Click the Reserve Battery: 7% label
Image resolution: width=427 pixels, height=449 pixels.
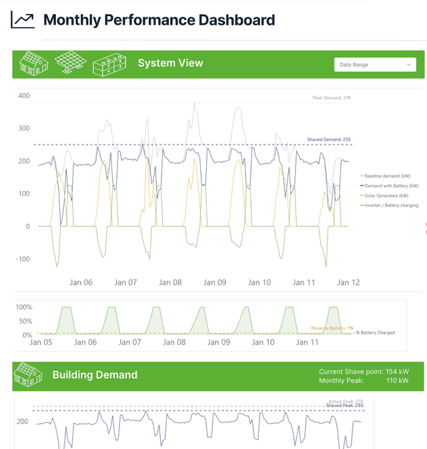click(332, 328)
